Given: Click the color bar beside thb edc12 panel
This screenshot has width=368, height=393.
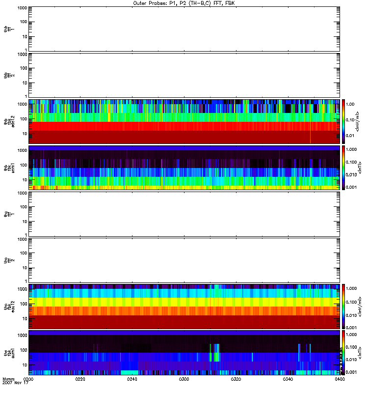Looking at the screenshot, I should click(344, 121).
